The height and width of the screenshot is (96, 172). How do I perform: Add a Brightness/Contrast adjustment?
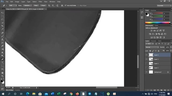[x=151, y=31]
